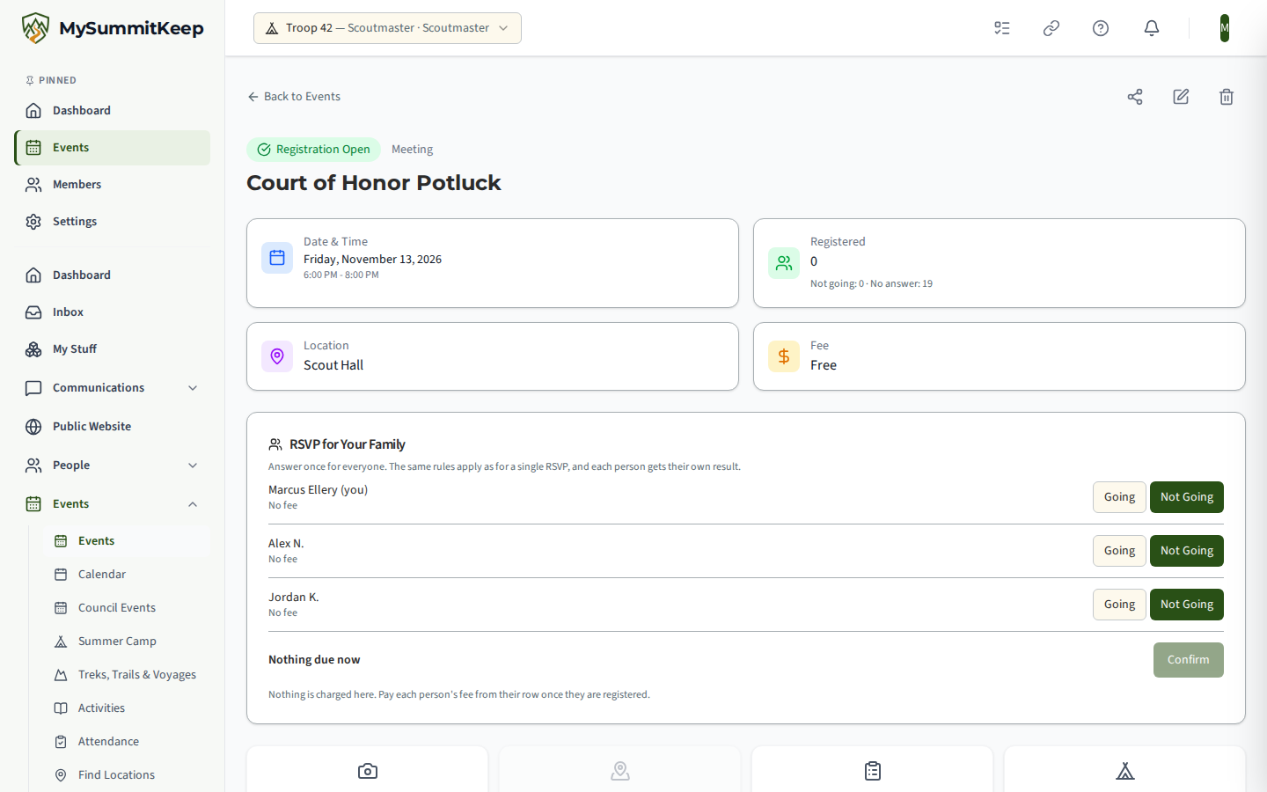This screenshot has width=1267, height=792.
Task: Open notifications bell icon
Action: 1152,28
